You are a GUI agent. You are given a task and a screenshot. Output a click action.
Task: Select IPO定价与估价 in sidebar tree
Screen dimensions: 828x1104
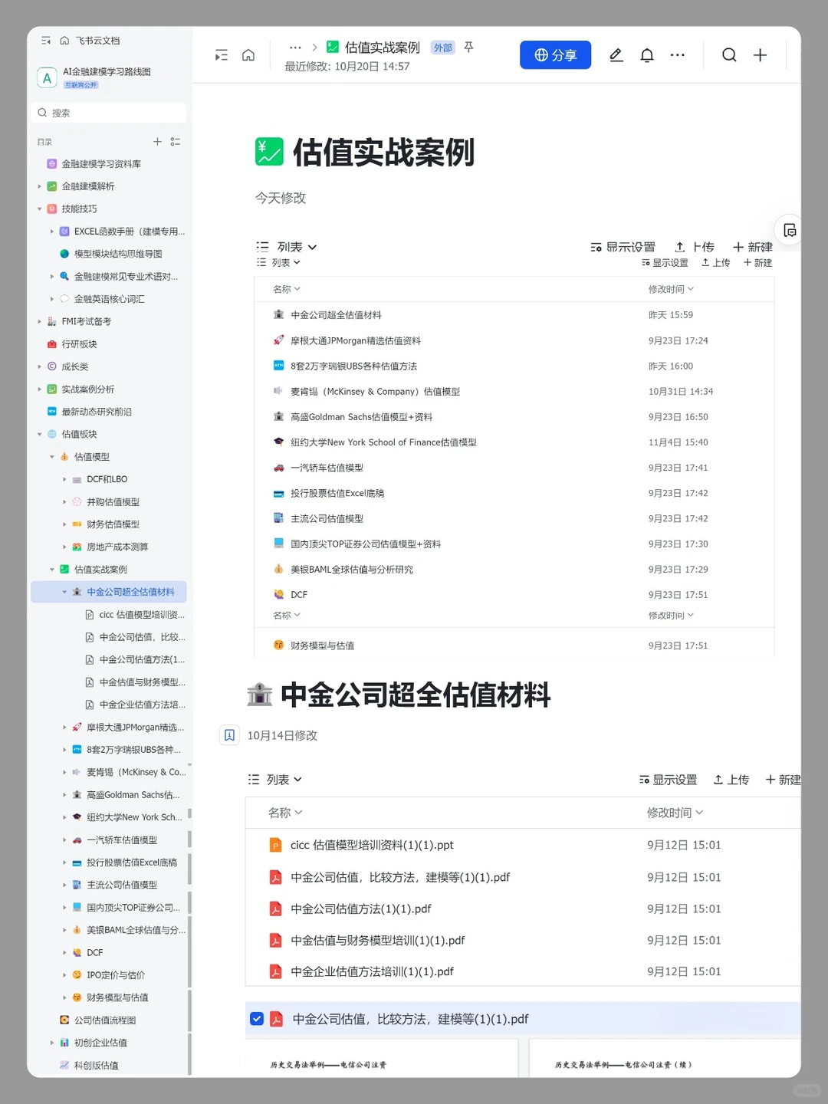(x=115, y=975)
